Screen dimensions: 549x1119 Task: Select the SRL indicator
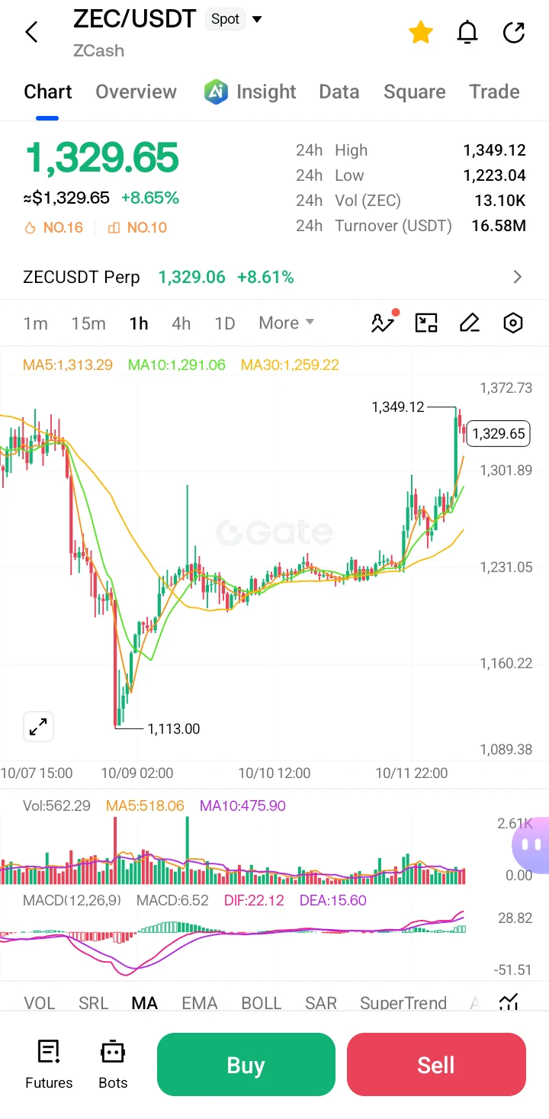(x=94, y=1002)
